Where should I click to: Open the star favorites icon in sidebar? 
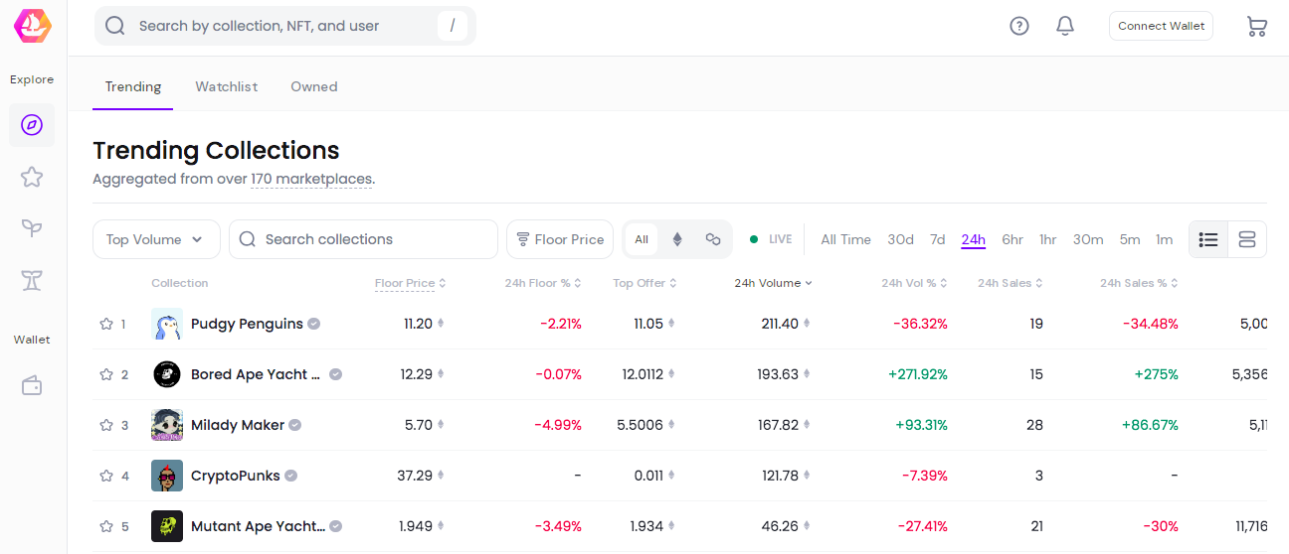pos(32,177)
